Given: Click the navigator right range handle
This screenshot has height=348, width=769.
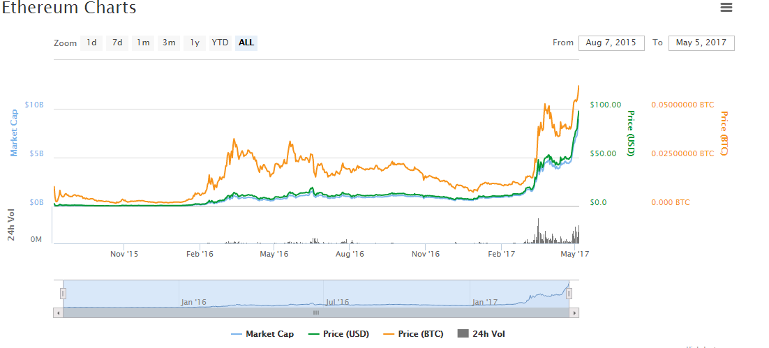Looking at the screenshot, I should click(569, 294).
